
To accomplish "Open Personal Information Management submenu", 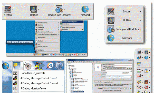I will tap(47, 34).
